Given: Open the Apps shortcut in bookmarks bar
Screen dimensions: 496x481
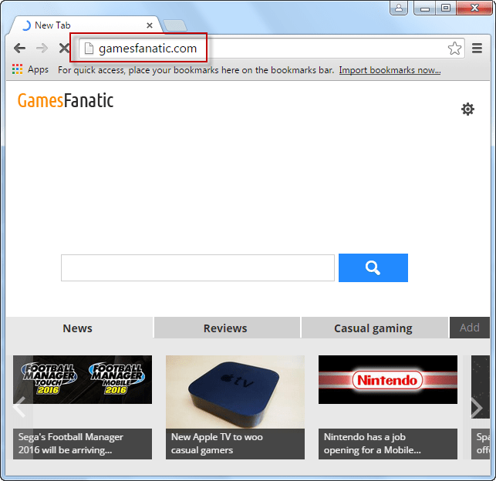Looking at the screenshot, I should [30, 69].
